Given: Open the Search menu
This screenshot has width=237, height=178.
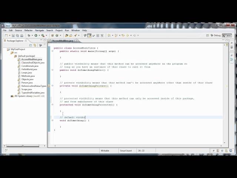Looking at the screenshot, I should (50, 30).
